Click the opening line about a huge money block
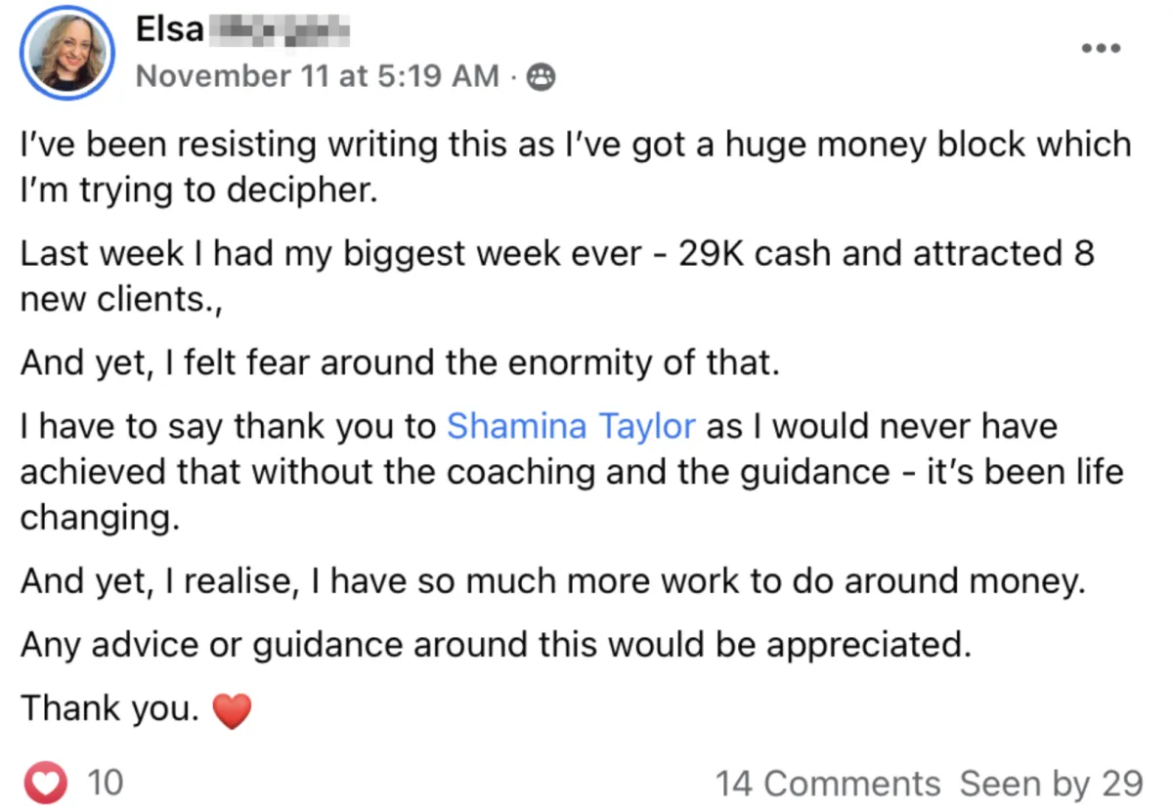Image resolution: width=1173 pixels, height=808 pixels. 575,145
